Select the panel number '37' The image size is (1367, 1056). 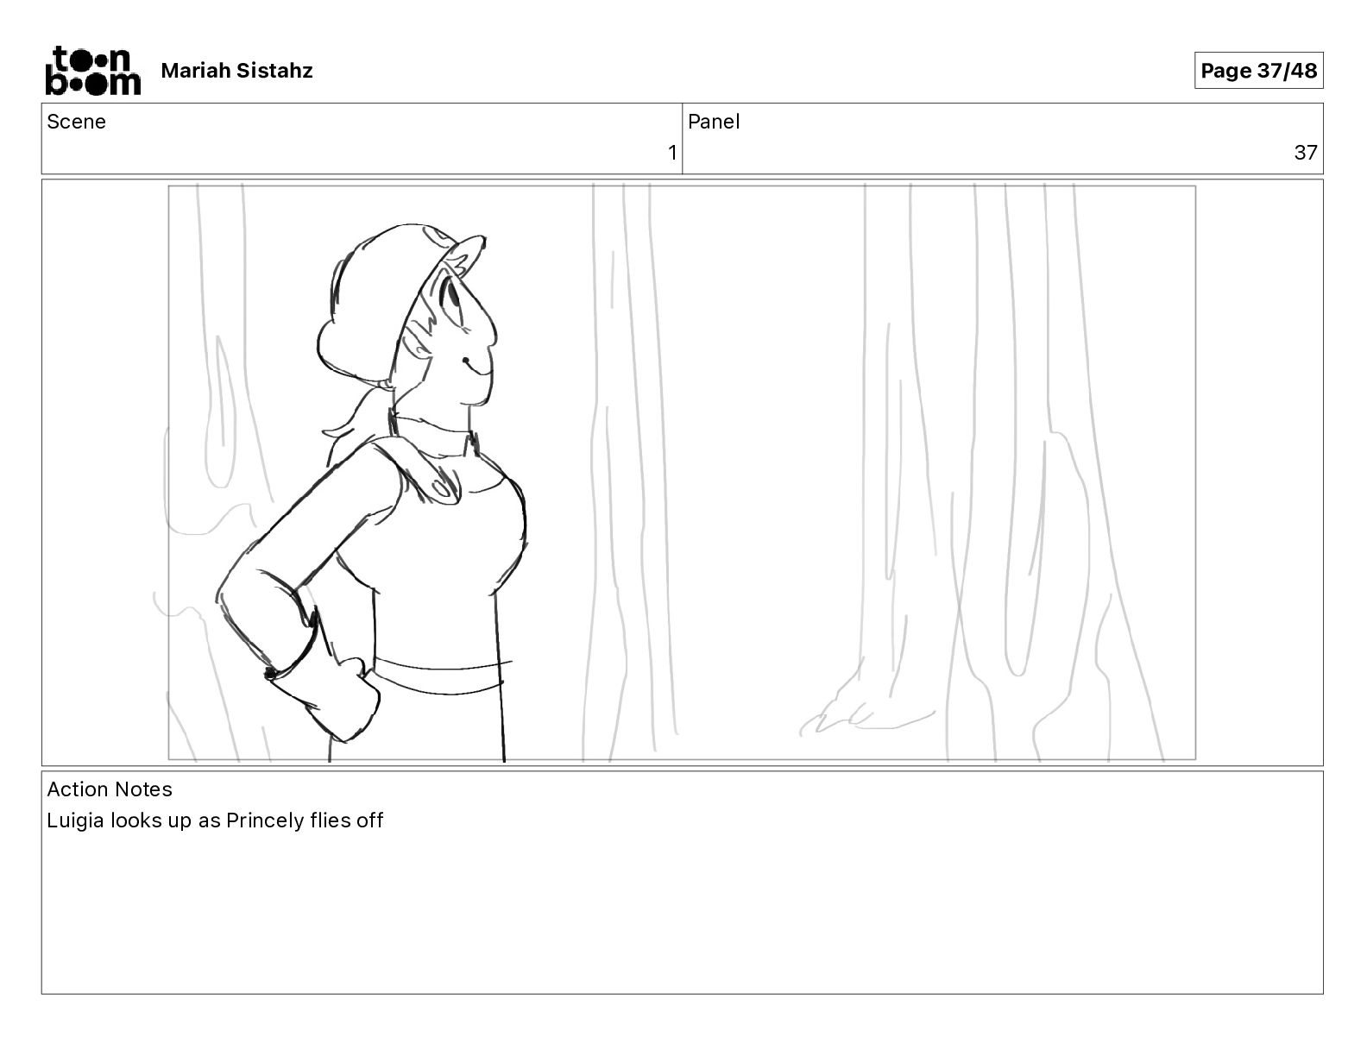coord(1306,153)
